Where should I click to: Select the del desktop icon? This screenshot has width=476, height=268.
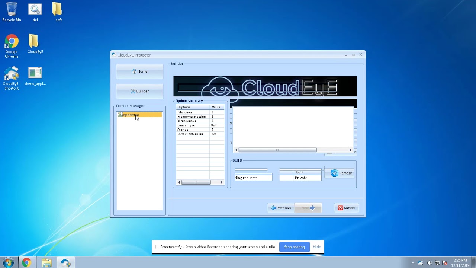coord(35,12)
